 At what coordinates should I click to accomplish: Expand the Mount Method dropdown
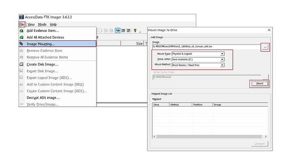click(222, 65)
